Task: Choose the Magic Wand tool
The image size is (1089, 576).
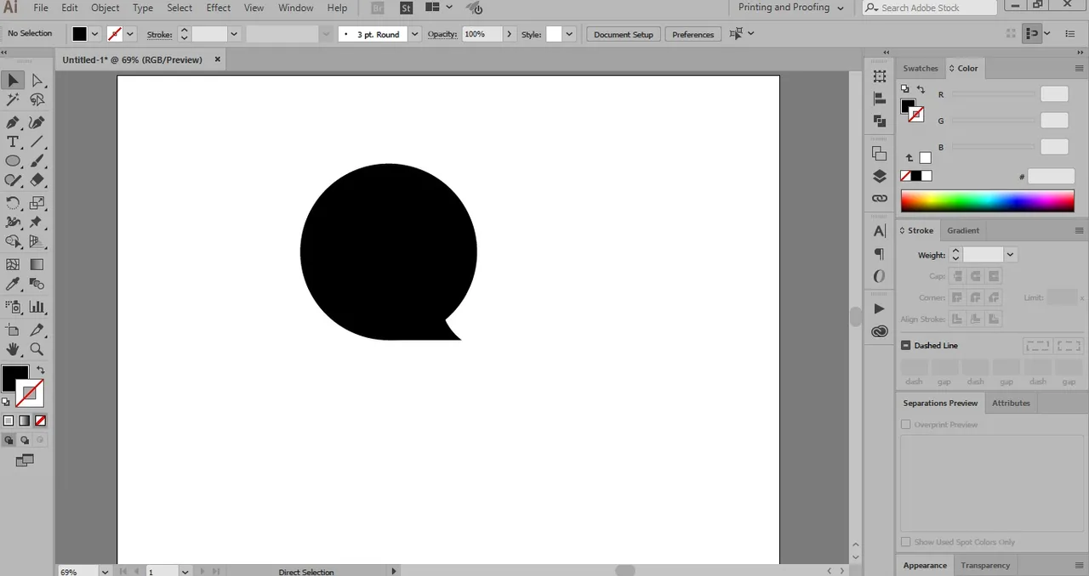Action: point(13,100)
